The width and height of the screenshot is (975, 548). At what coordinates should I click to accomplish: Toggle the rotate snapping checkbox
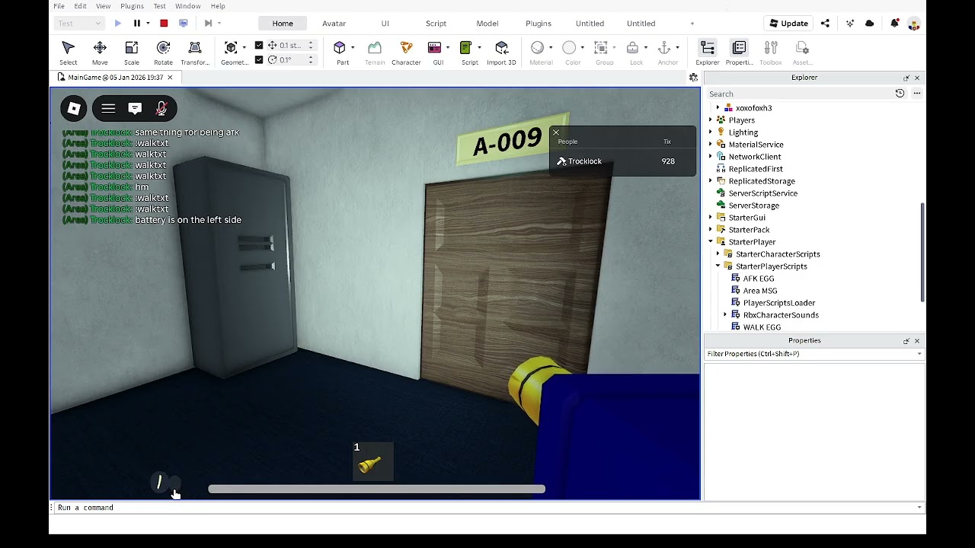coord(259,60)
